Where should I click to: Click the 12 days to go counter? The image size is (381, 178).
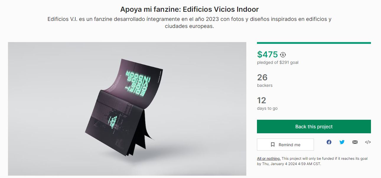coord(262,100)
